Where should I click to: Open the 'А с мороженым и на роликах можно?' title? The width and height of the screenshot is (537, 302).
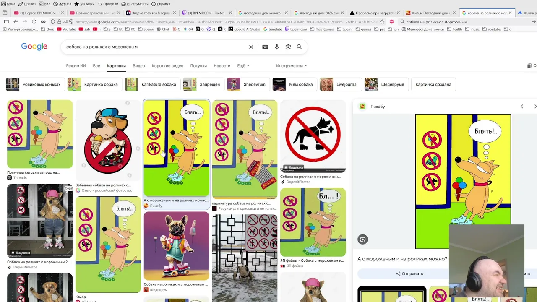click(x=402, y=259)
